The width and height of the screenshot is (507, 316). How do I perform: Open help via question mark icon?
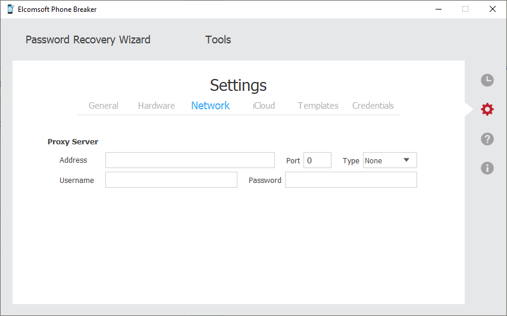coord(487,139)
